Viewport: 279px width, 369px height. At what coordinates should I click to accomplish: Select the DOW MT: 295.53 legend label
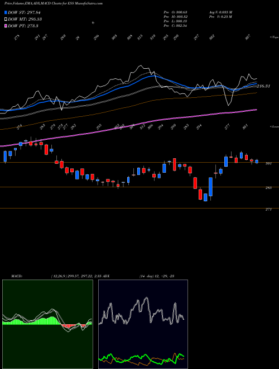click(x=25, y=20)
